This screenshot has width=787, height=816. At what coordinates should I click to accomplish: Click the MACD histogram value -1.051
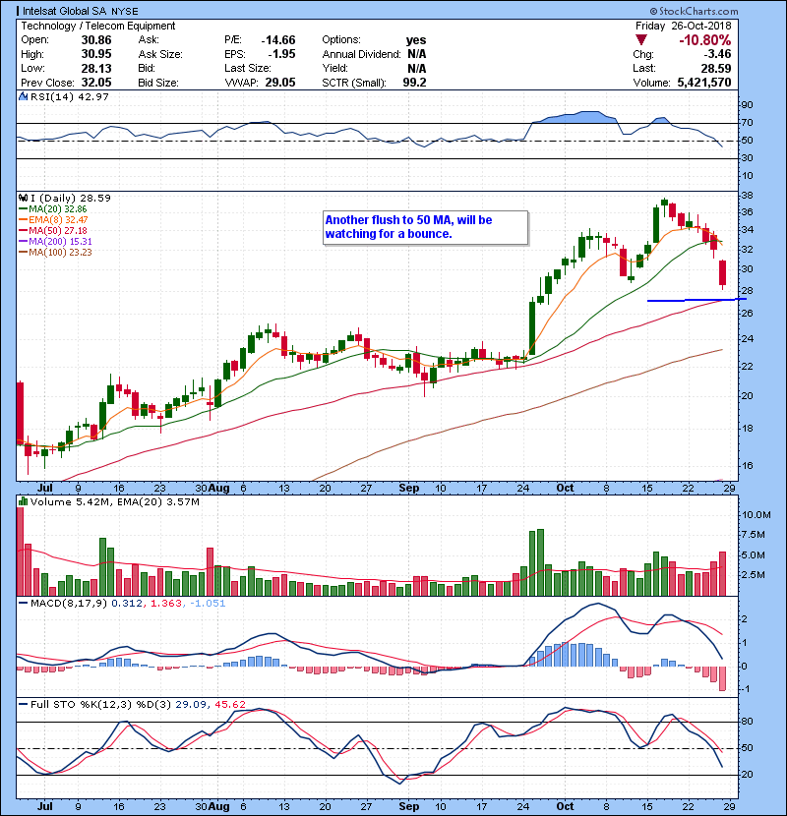pyautogui.click(x=208, y=604)
